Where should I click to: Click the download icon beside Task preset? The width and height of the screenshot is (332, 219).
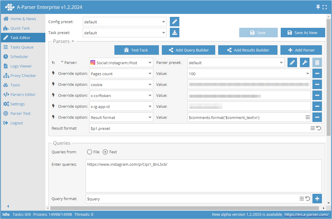175,33
